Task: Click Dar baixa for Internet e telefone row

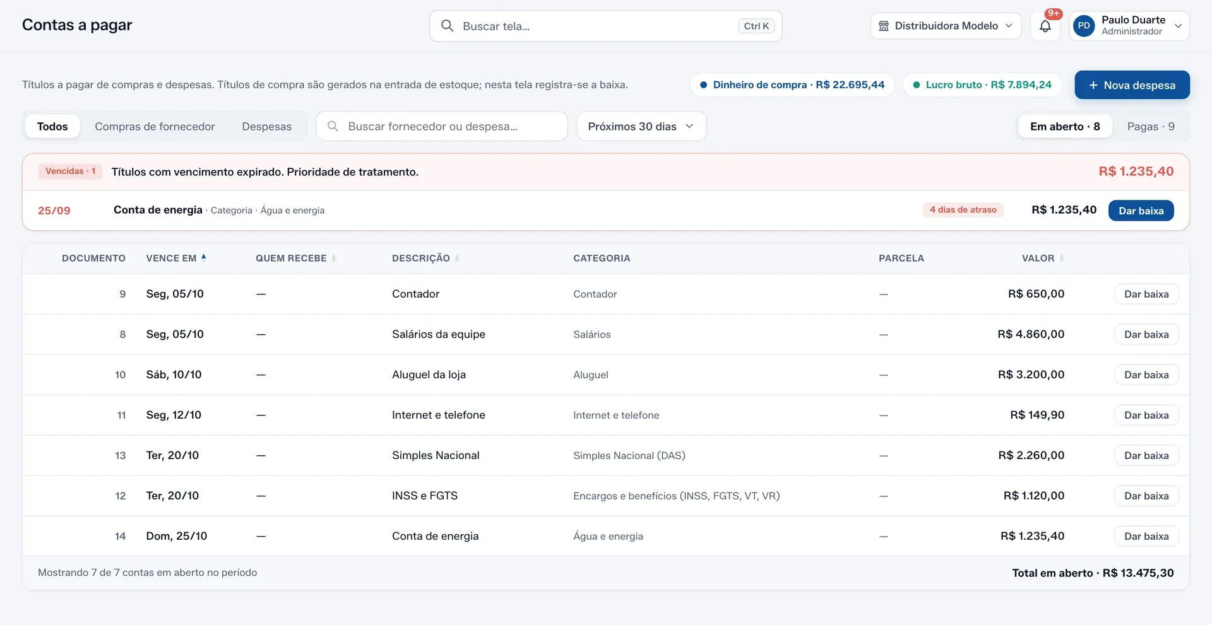Action: [x=1146, y=415]
